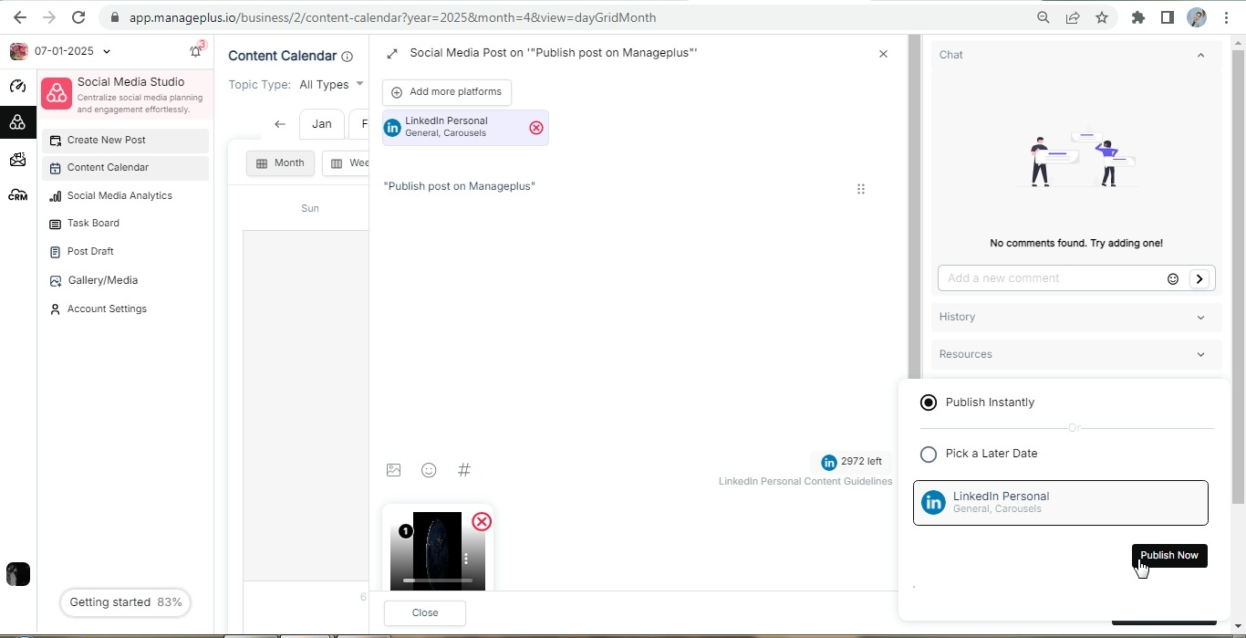Open Topic Type All Types dropdown

coord(331,85)
